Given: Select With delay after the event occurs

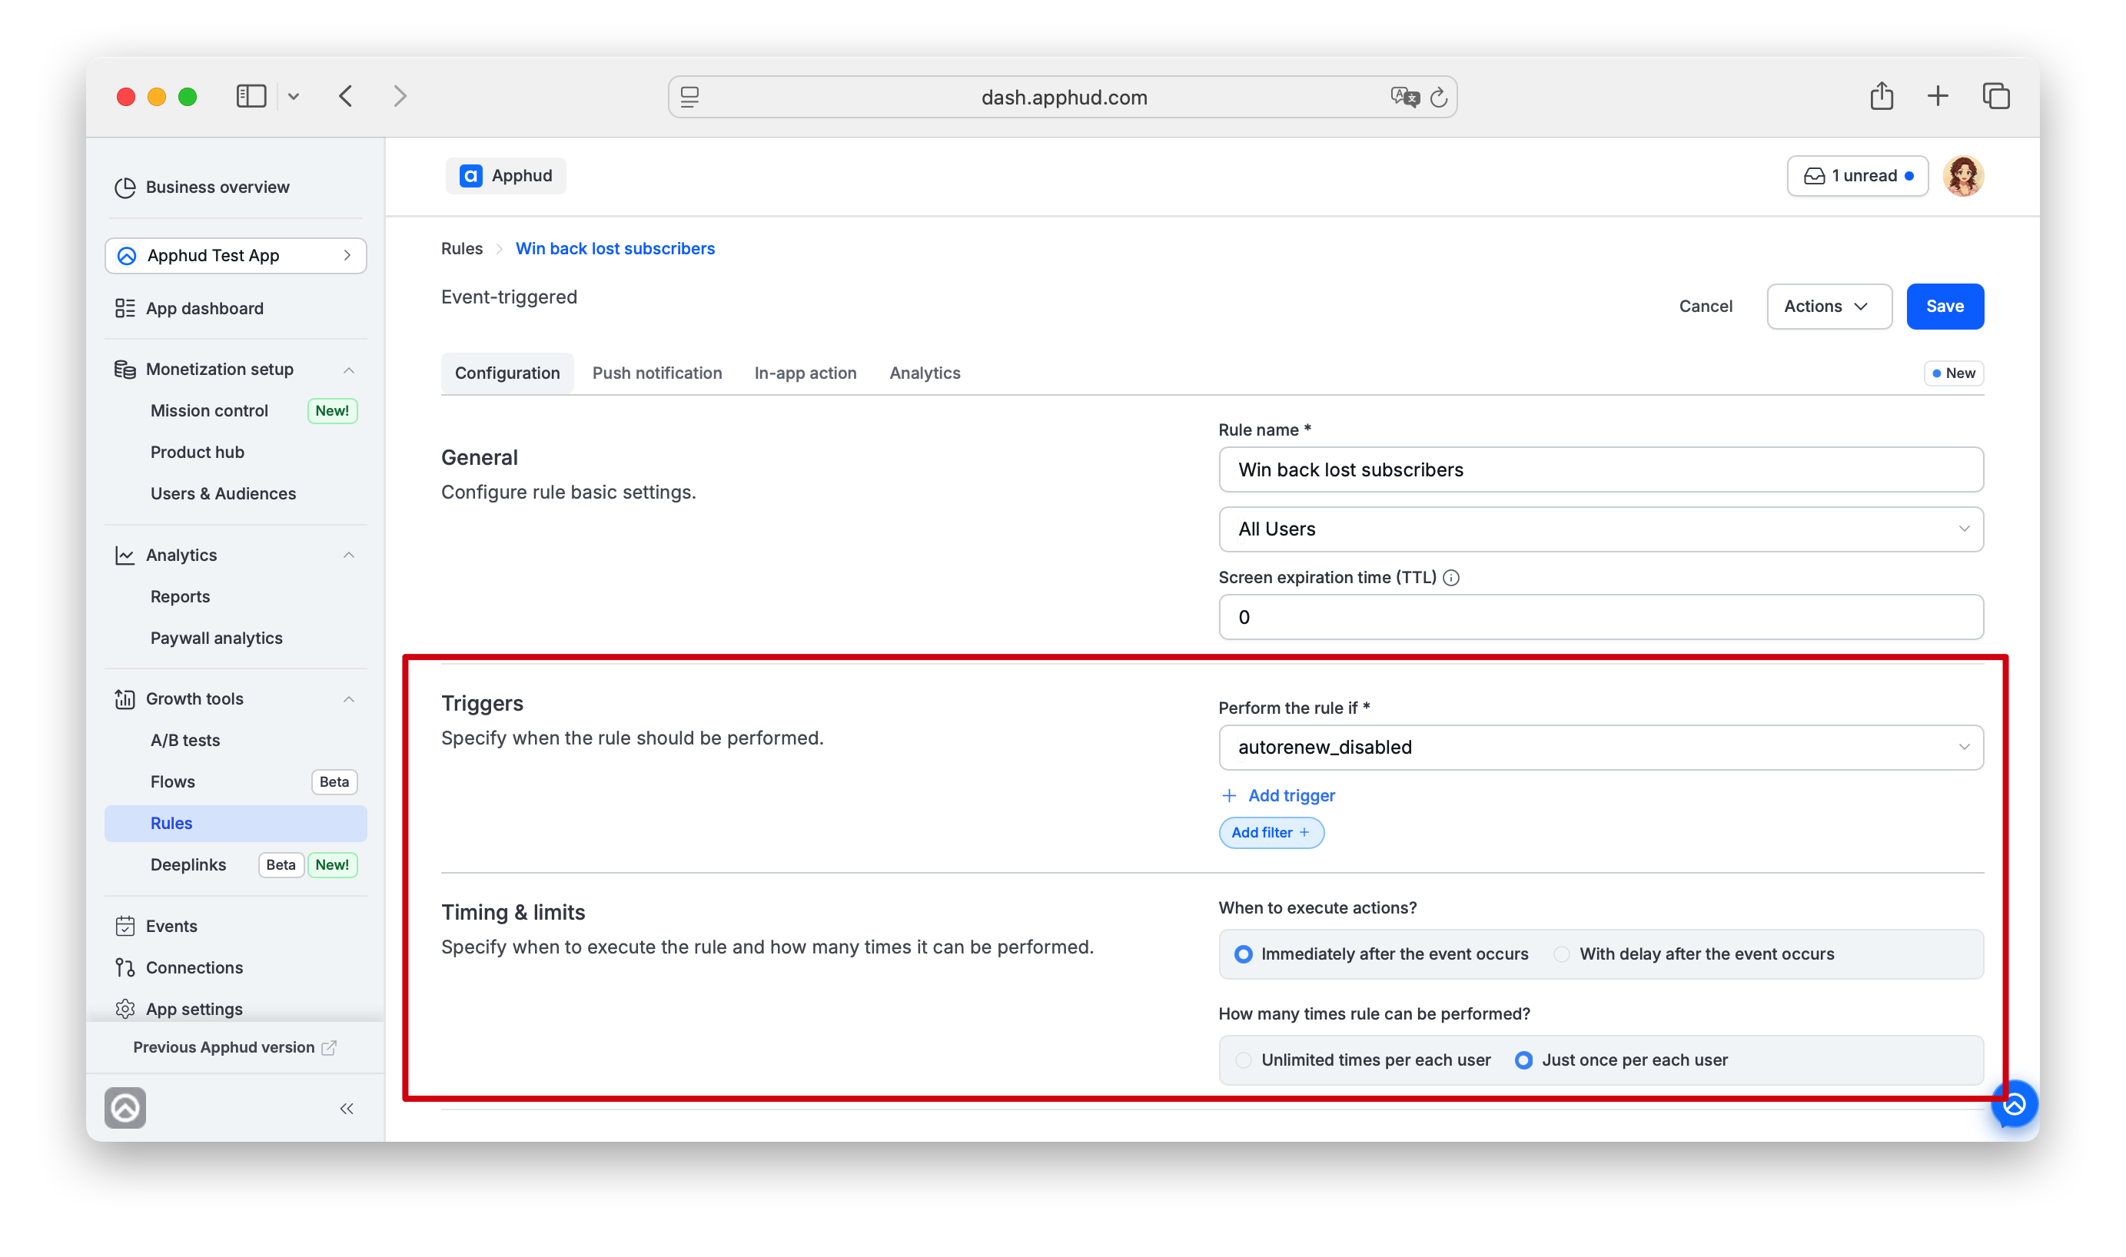Looking at the screenshot, I should (x=1561, y=954).
